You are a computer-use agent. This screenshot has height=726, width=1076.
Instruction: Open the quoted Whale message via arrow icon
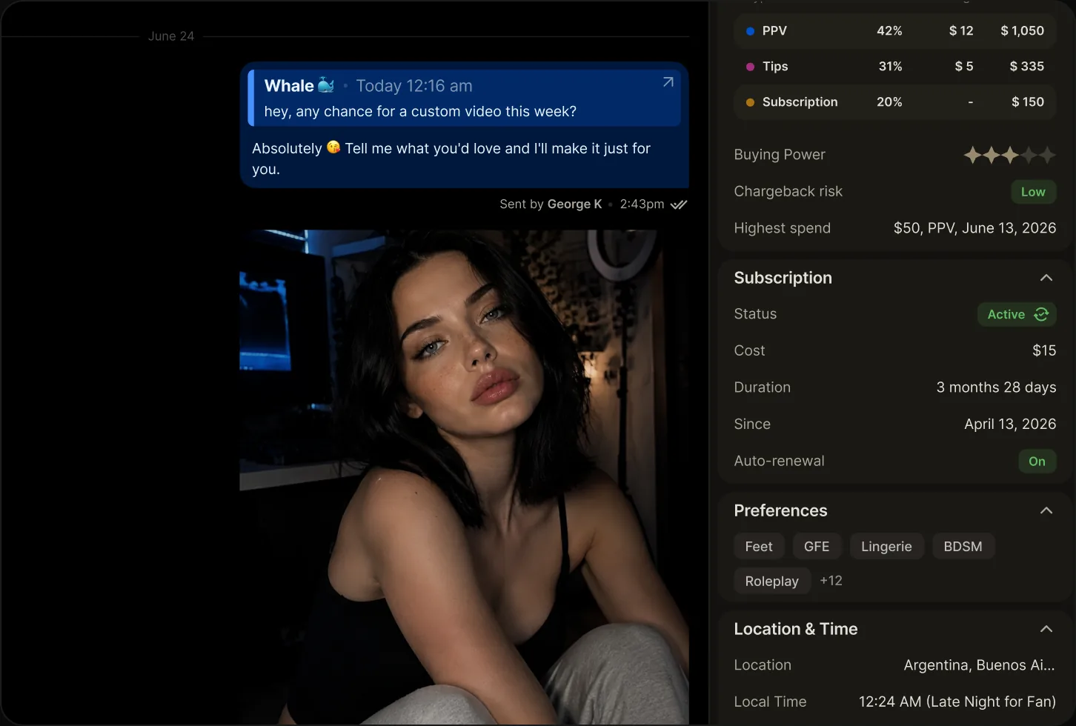point(668,82)
